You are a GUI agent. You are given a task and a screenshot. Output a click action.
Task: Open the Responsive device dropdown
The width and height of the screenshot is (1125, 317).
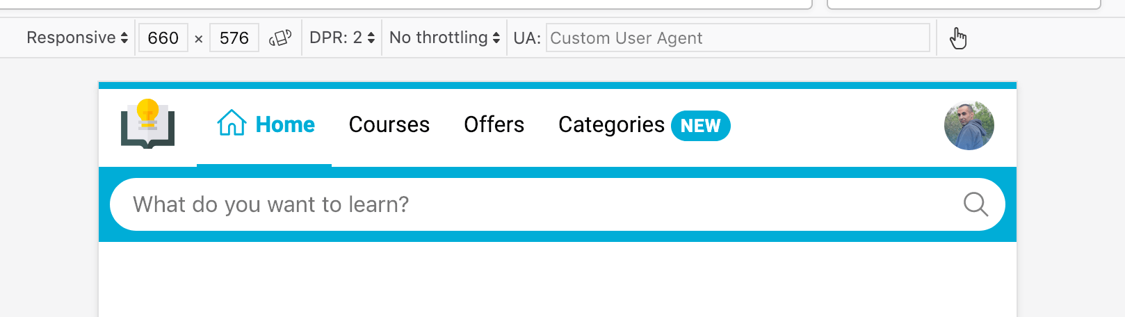tap(77, 38)
